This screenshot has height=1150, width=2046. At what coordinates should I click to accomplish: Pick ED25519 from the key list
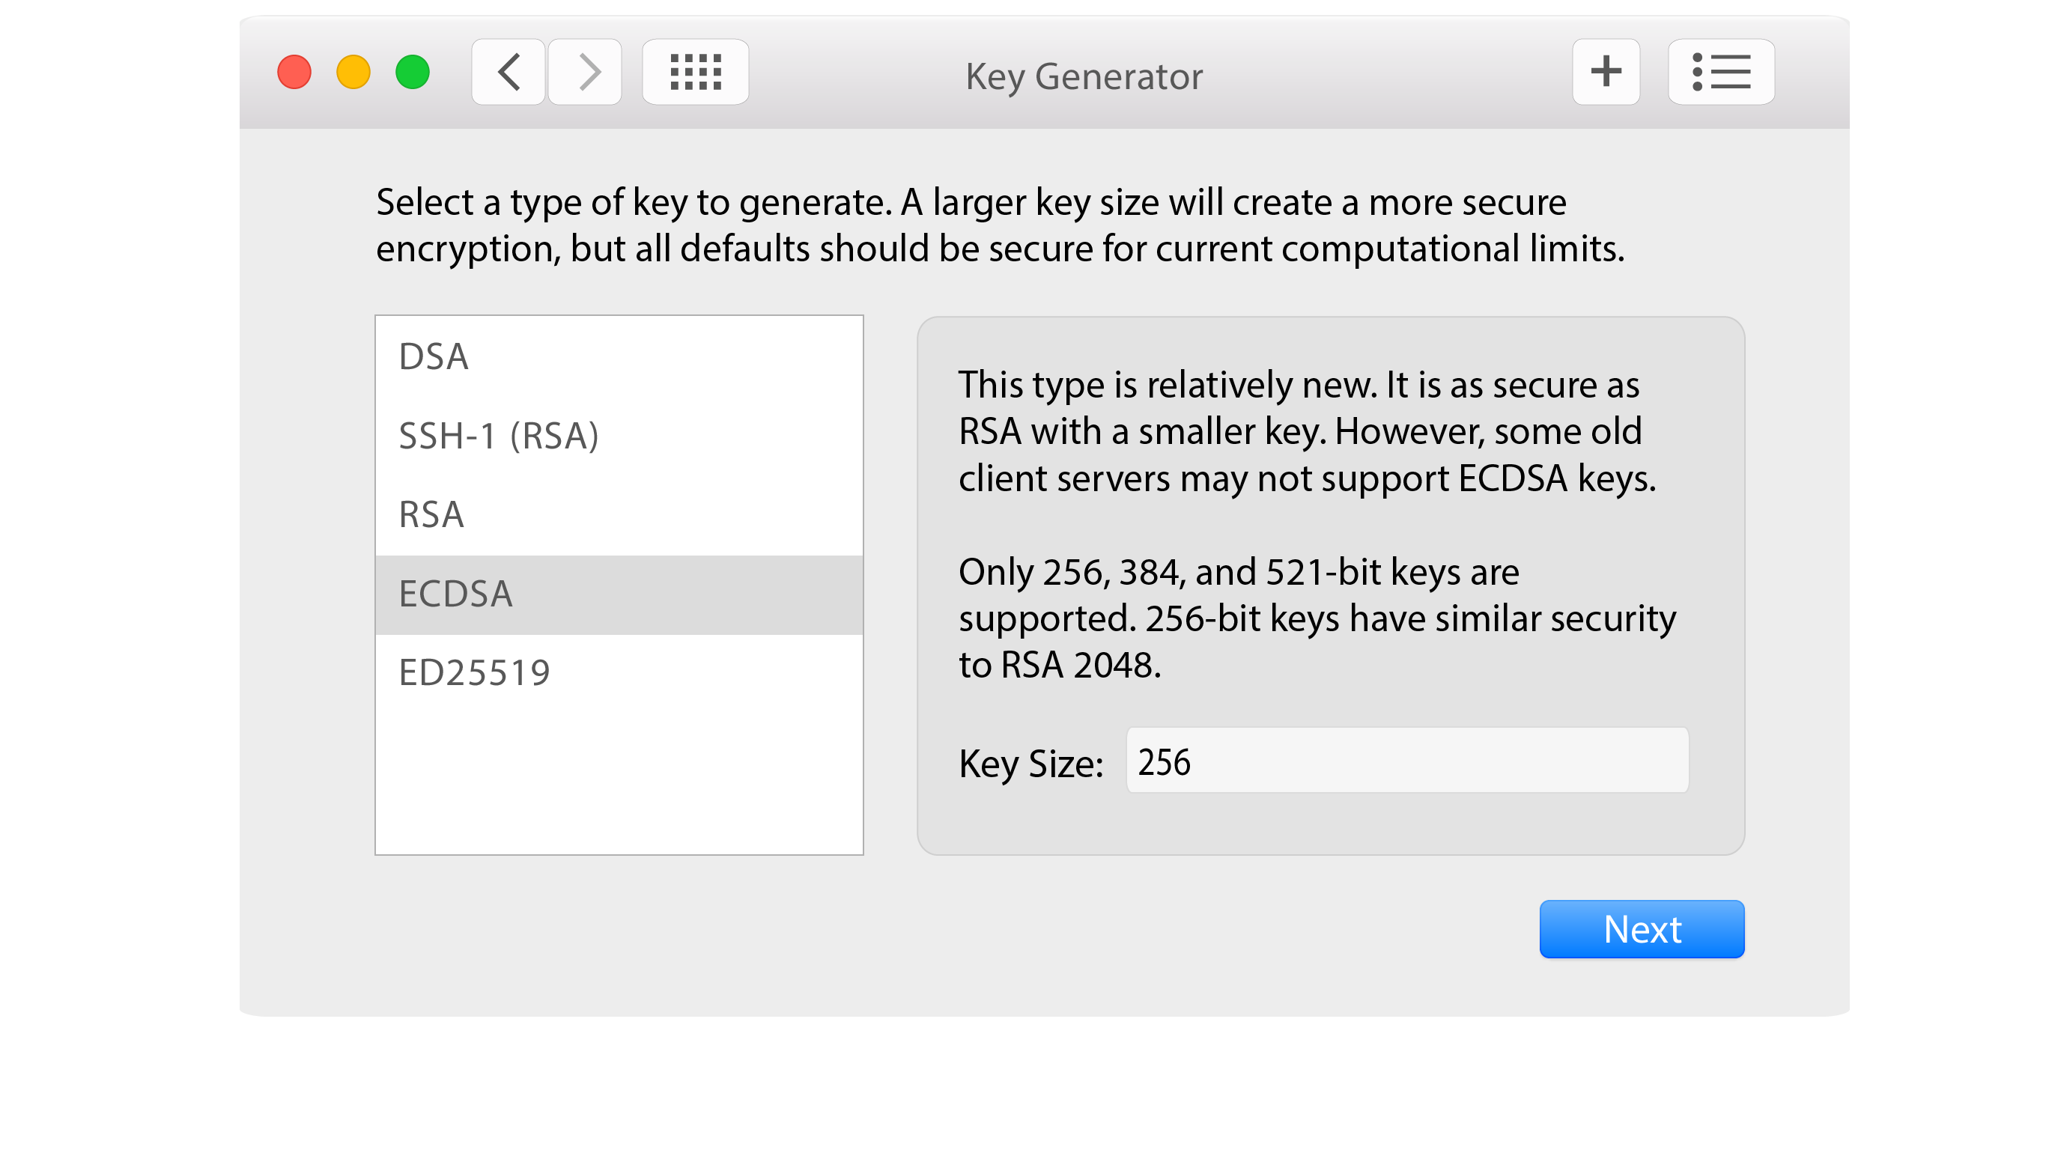[x=619, y=672]
